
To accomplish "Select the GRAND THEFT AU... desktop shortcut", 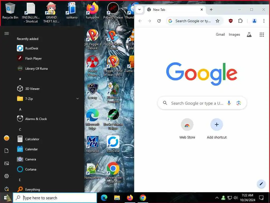I will tap(51, 12).
